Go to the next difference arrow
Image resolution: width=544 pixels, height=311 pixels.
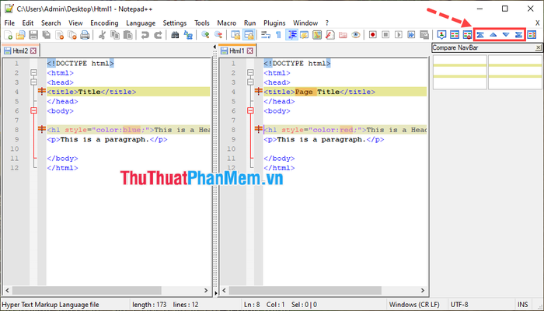click(506, 35)
